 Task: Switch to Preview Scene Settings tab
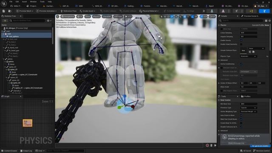coord(250,16)
